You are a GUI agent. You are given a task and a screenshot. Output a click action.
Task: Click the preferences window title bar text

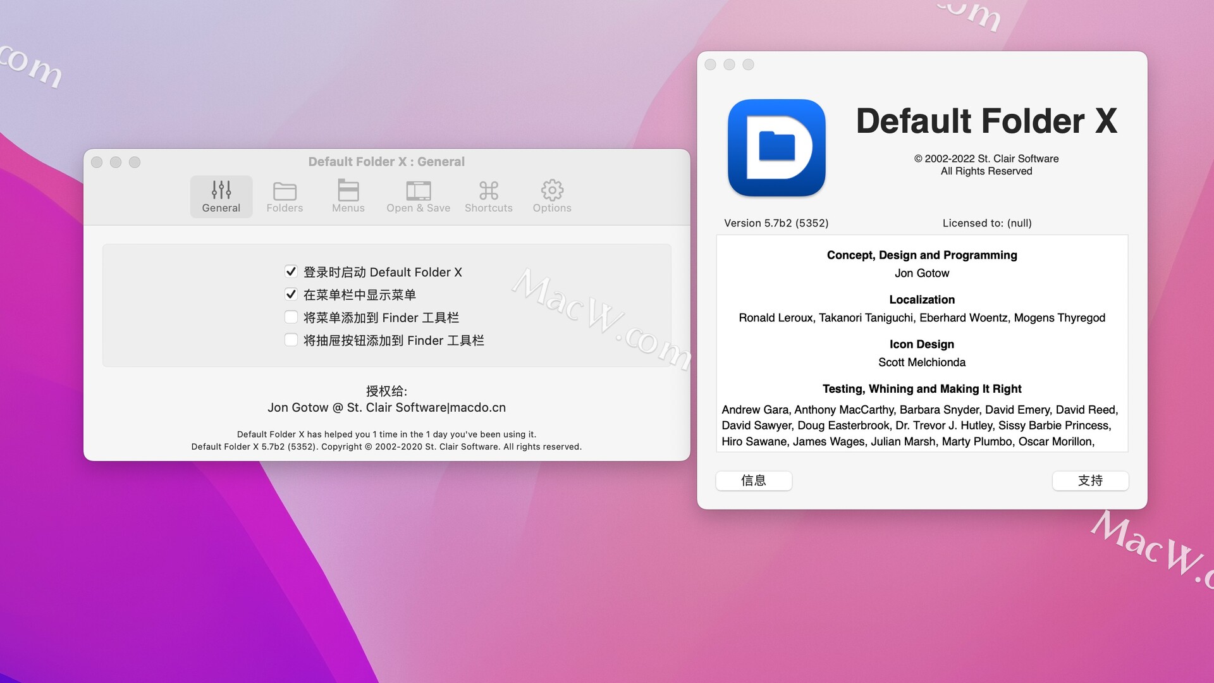click(x=386, y=162)
